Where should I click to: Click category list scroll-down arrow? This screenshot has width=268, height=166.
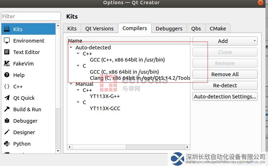tap(58, 151)
